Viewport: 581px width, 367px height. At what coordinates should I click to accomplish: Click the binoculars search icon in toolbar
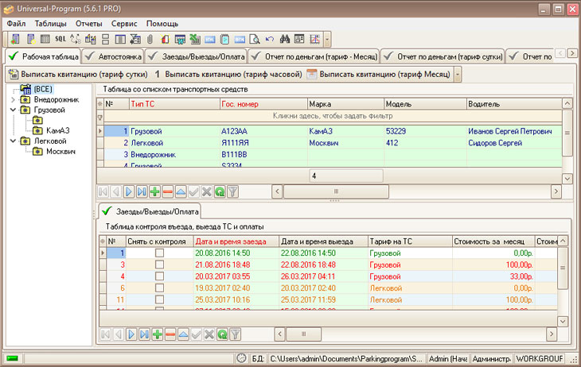(x=285, y=39)
